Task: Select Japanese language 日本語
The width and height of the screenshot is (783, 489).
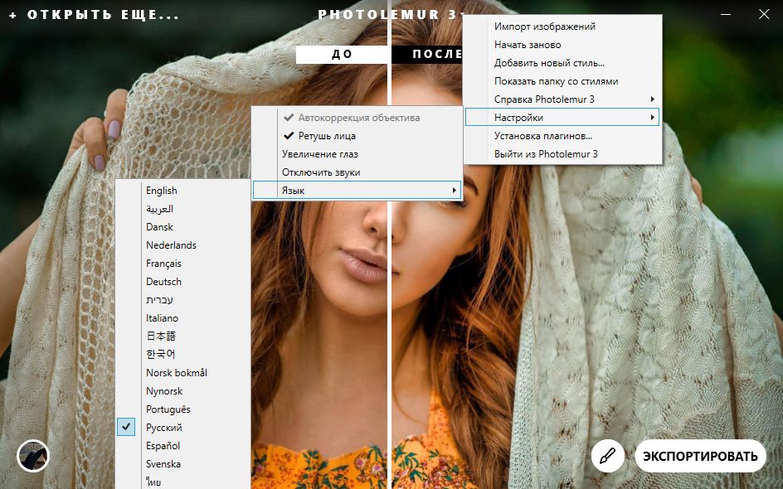Action: (x=182, y=336)
